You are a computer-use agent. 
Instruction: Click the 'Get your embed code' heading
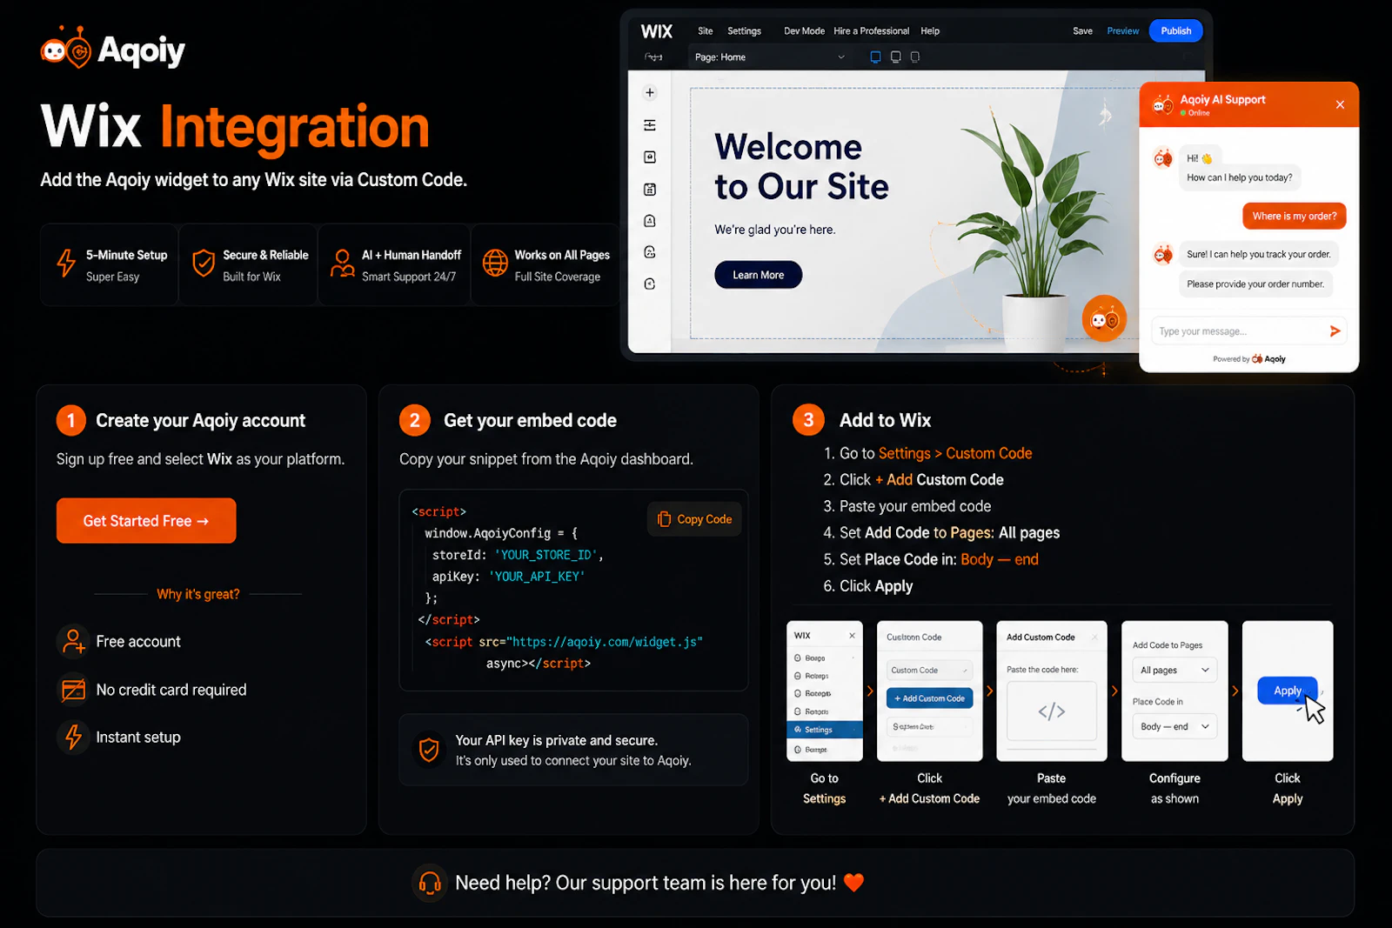(530, 421)
